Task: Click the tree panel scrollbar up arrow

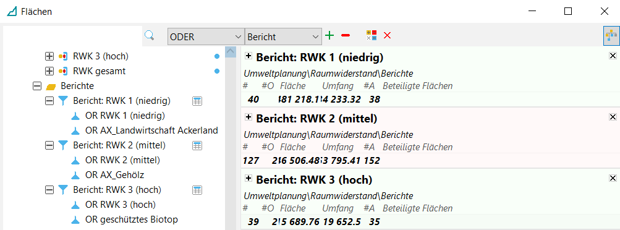Action: 231,52
